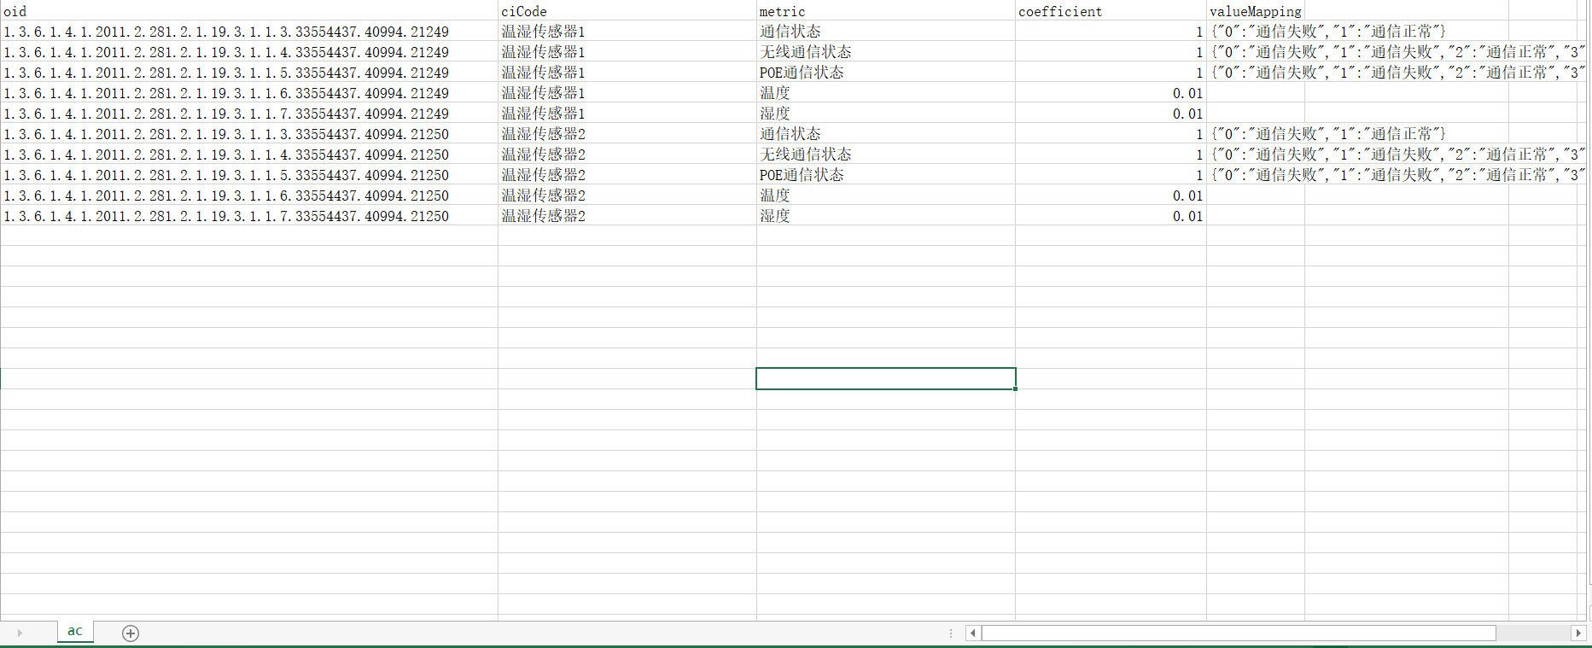Select coefficient 0.01 for 温湿传感器1 温度
The width and height of the screenshot is (1592, 648).
point(1111,93)
